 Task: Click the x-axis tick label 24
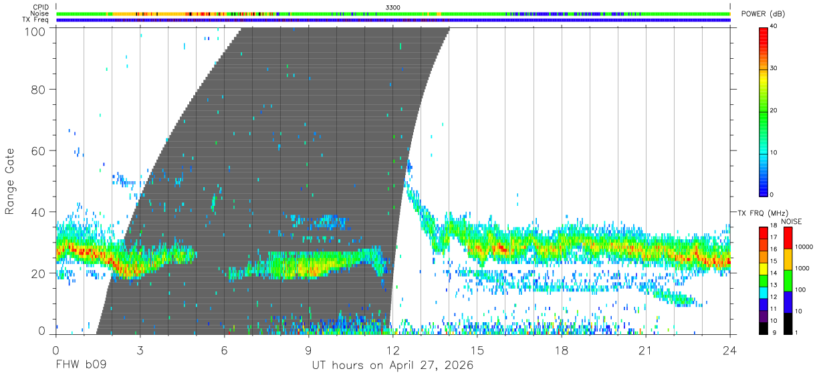click(729, 350)
